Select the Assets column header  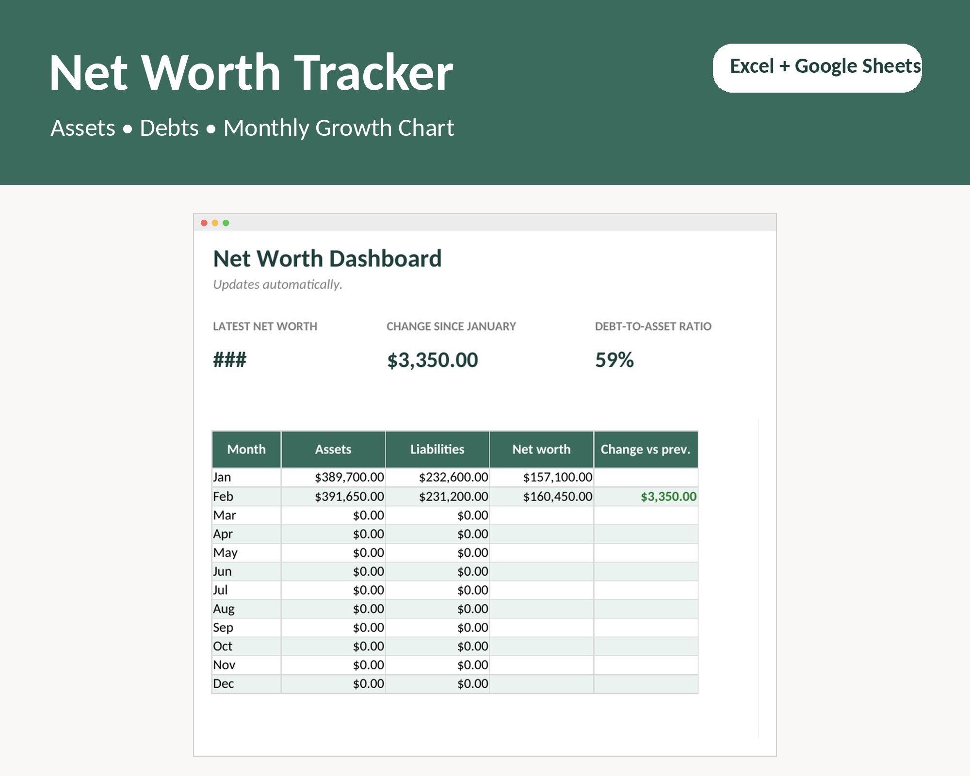(333, 449)
